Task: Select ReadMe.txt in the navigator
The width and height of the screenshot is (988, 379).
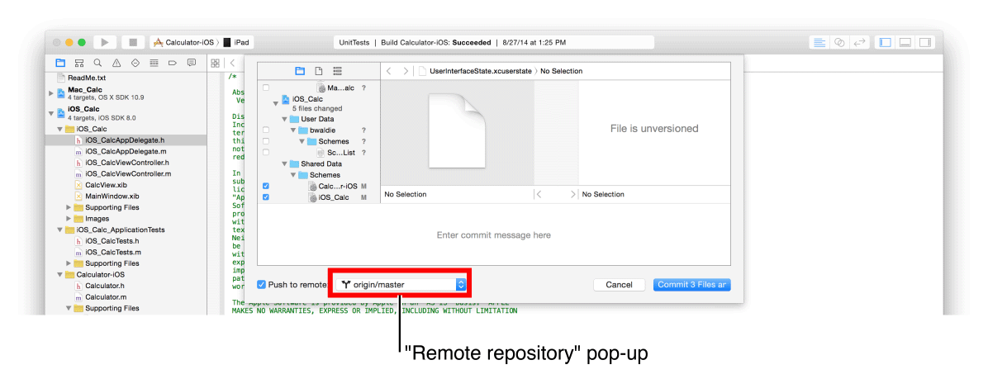Action: pyautogui.click(x=87, y=78)
